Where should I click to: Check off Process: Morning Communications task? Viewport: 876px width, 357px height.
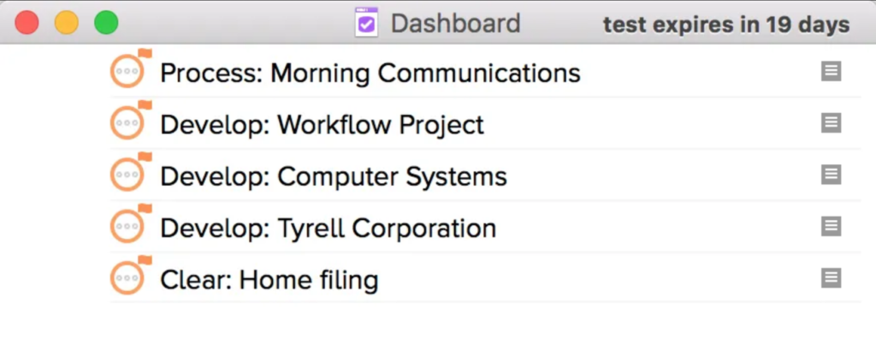(127, 73)
